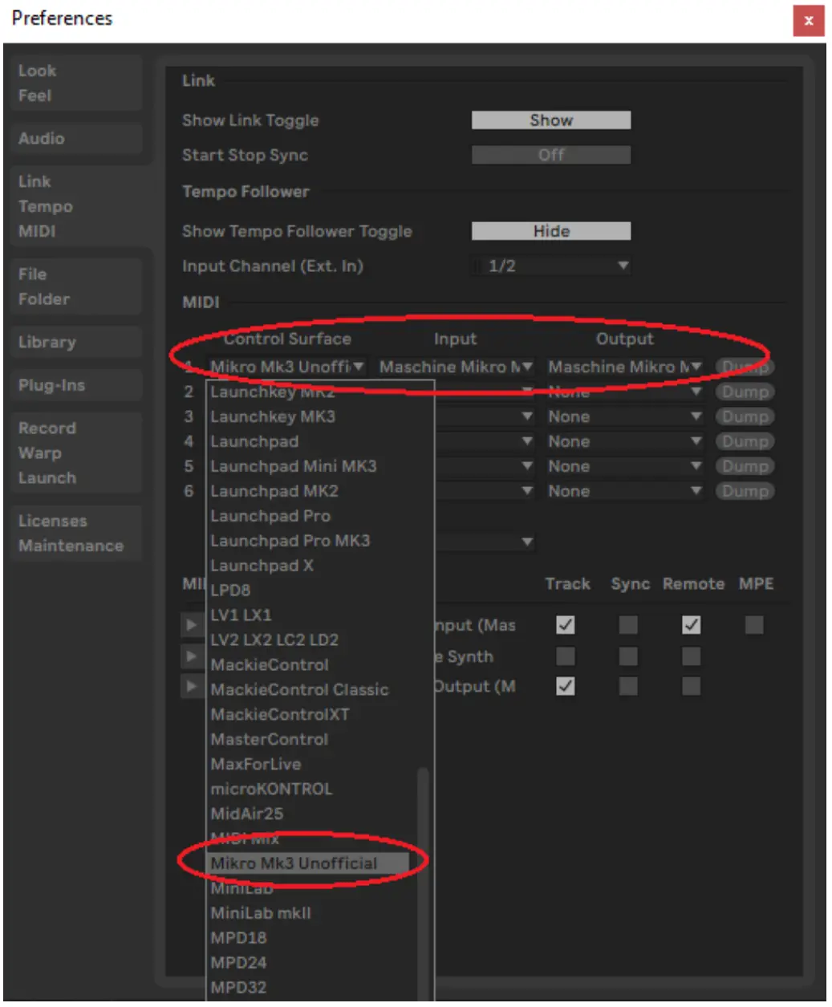Click Dump button in row 3

point(745,417)
